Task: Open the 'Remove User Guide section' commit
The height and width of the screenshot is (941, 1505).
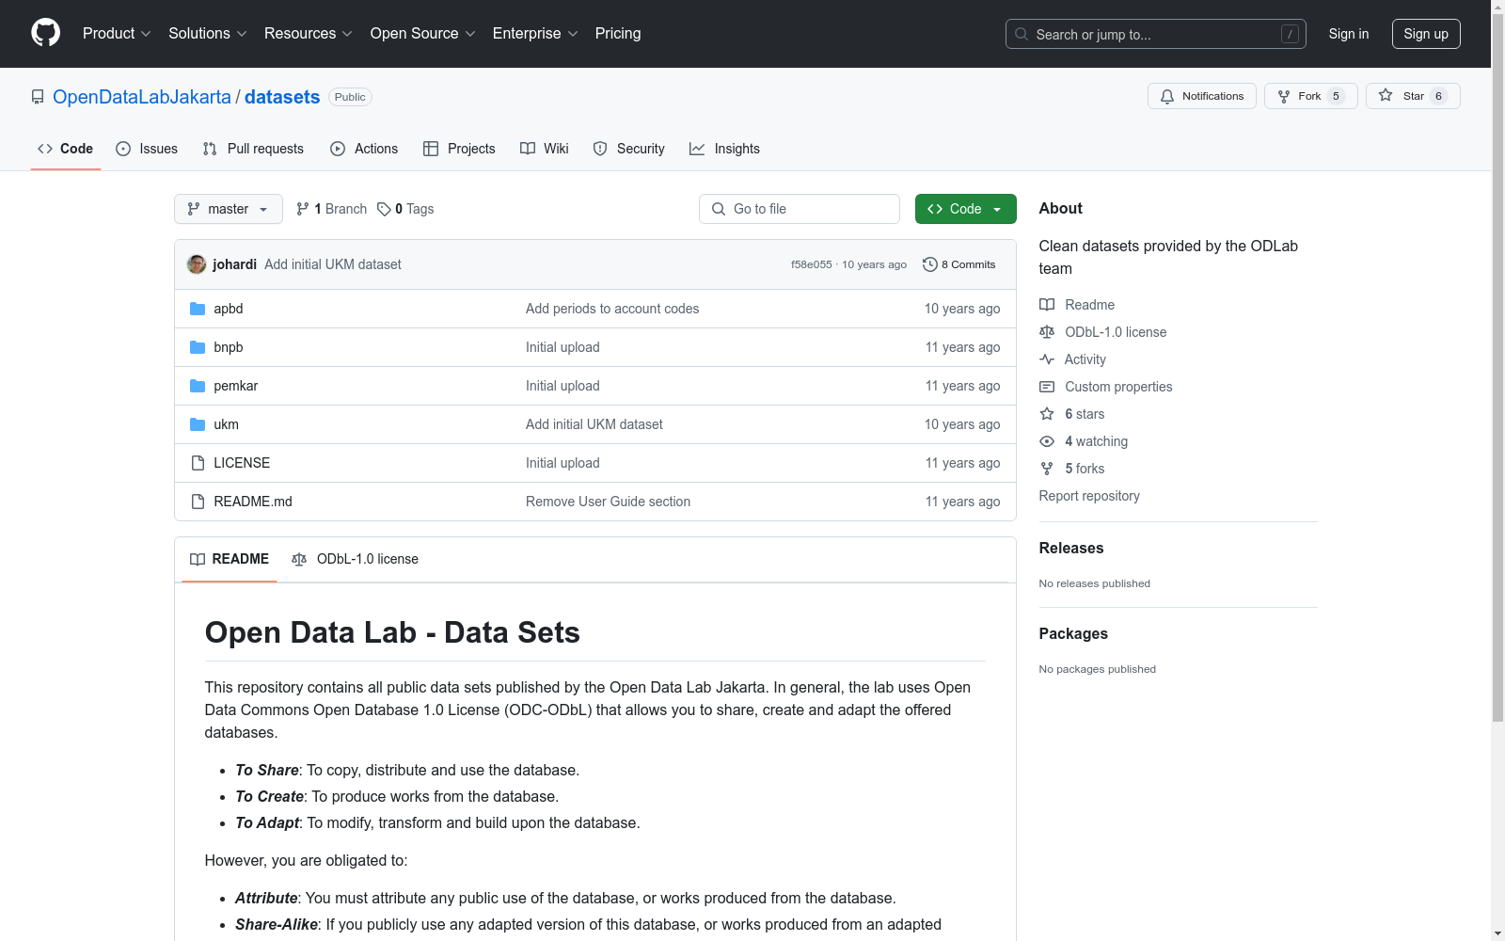Action: click(x=608, y=502)
